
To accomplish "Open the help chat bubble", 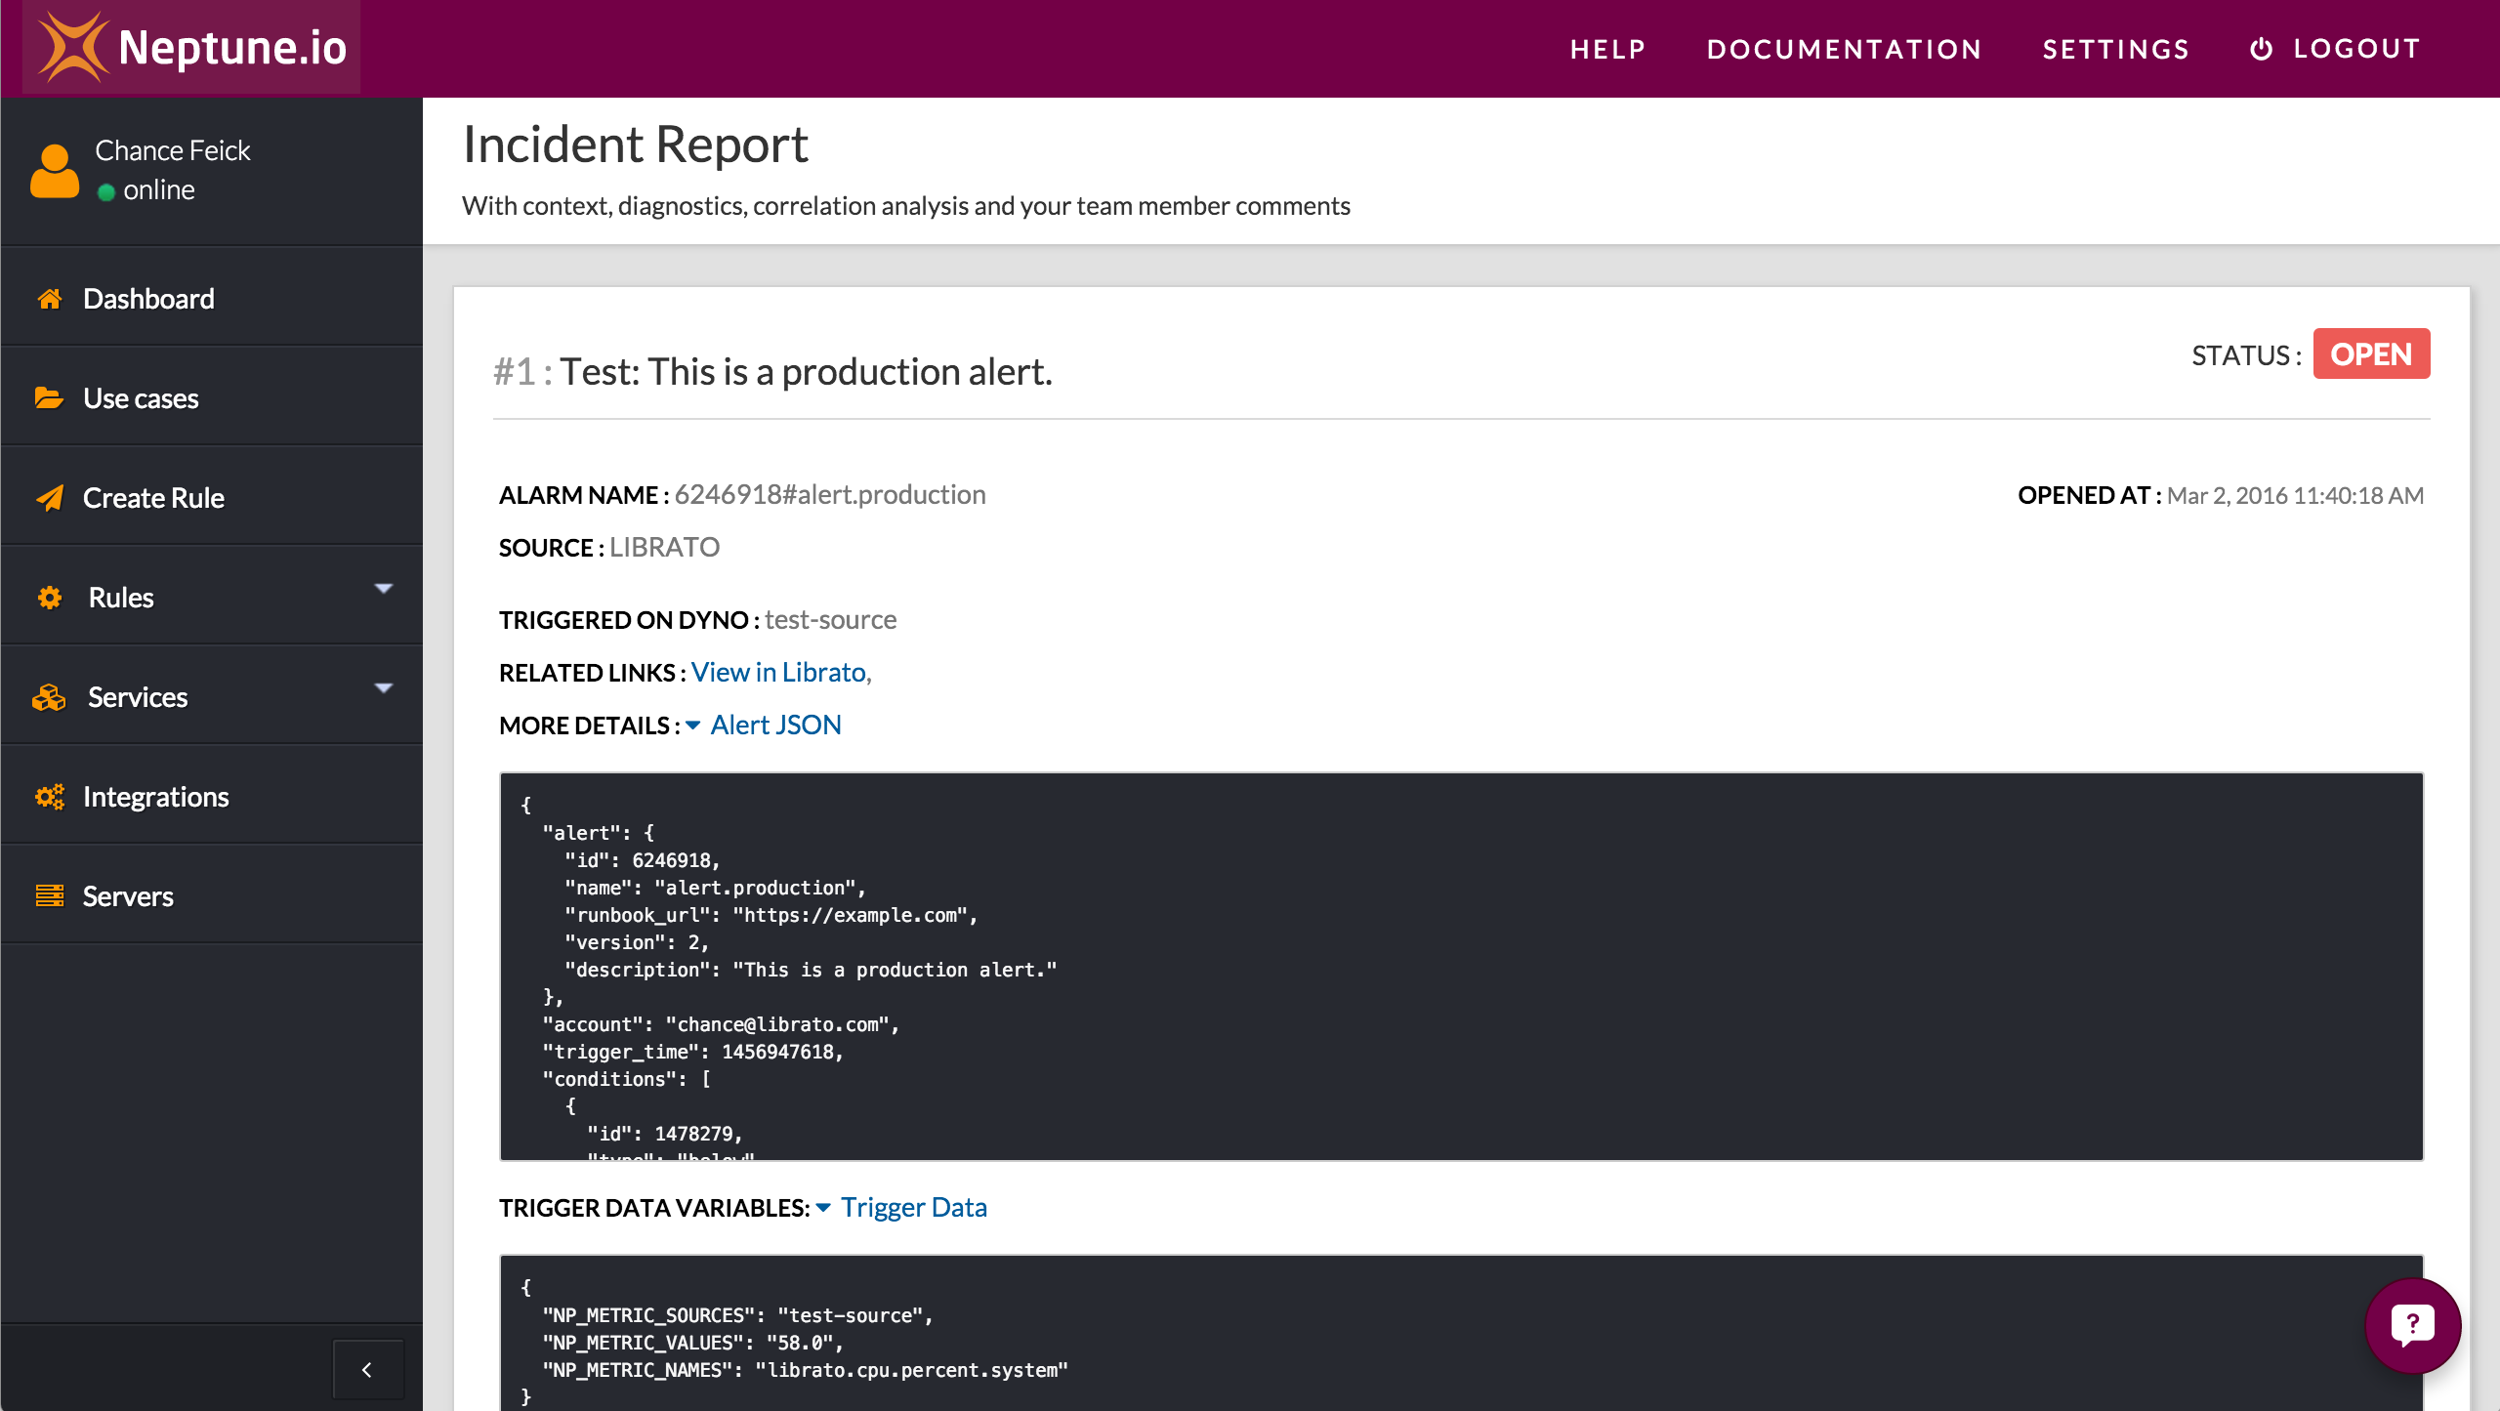I will [2413, 1326].
